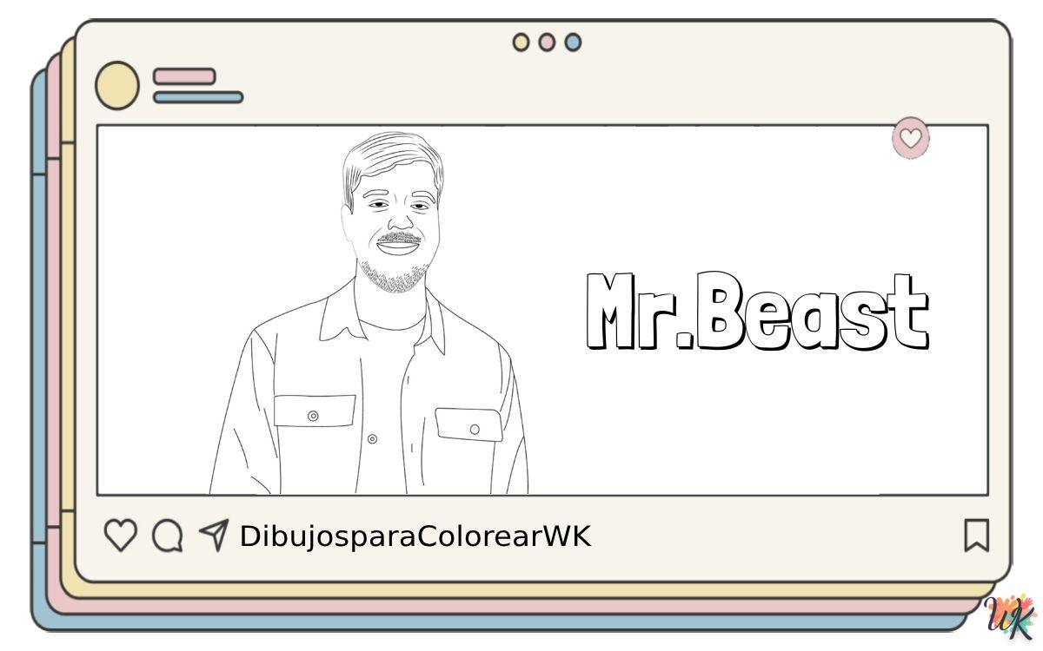Select the yellow dot in the top bar
This screenshot has width=1043, height=651.
521,42
